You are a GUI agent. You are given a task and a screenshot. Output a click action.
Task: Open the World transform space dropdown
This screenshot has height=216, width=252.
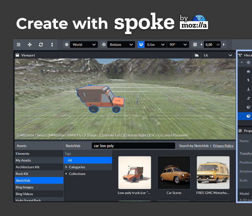tap(84, 45)
